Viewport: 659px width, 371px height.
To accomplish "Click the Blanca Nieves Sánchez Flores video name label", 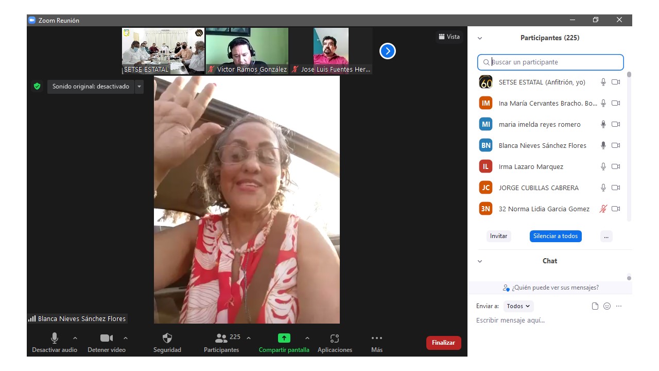I will (82, 318).
